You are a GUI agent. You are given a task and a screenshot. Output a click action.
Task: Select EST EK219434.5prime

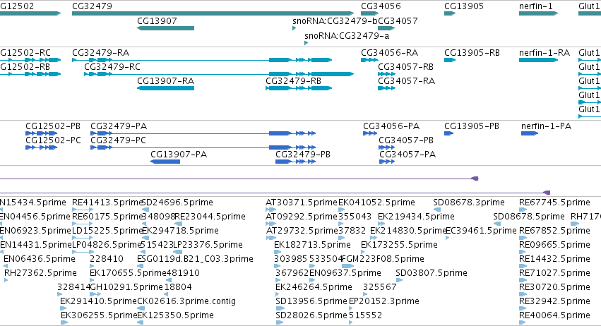click(416, 217)
